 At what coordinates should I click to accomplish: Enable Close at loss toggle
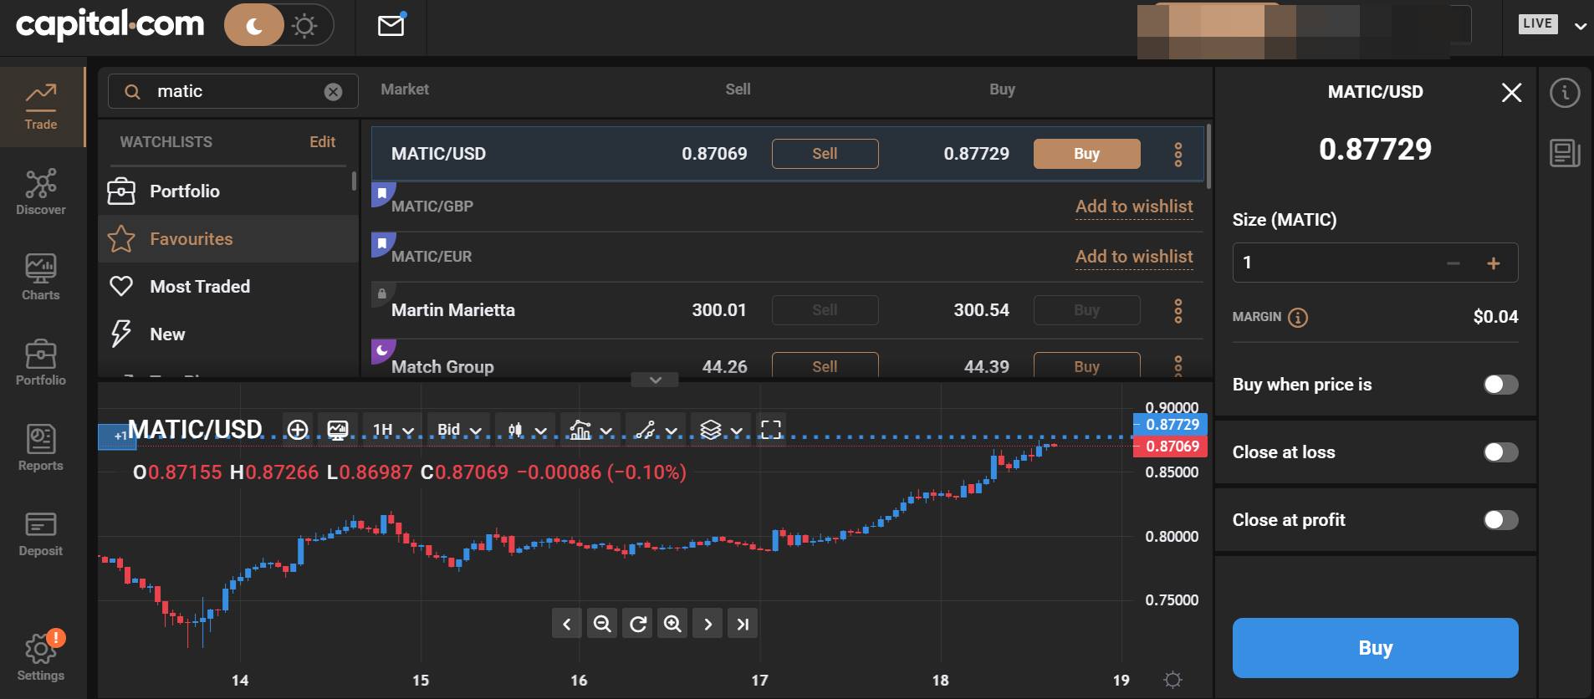(x=1500, y=452)
